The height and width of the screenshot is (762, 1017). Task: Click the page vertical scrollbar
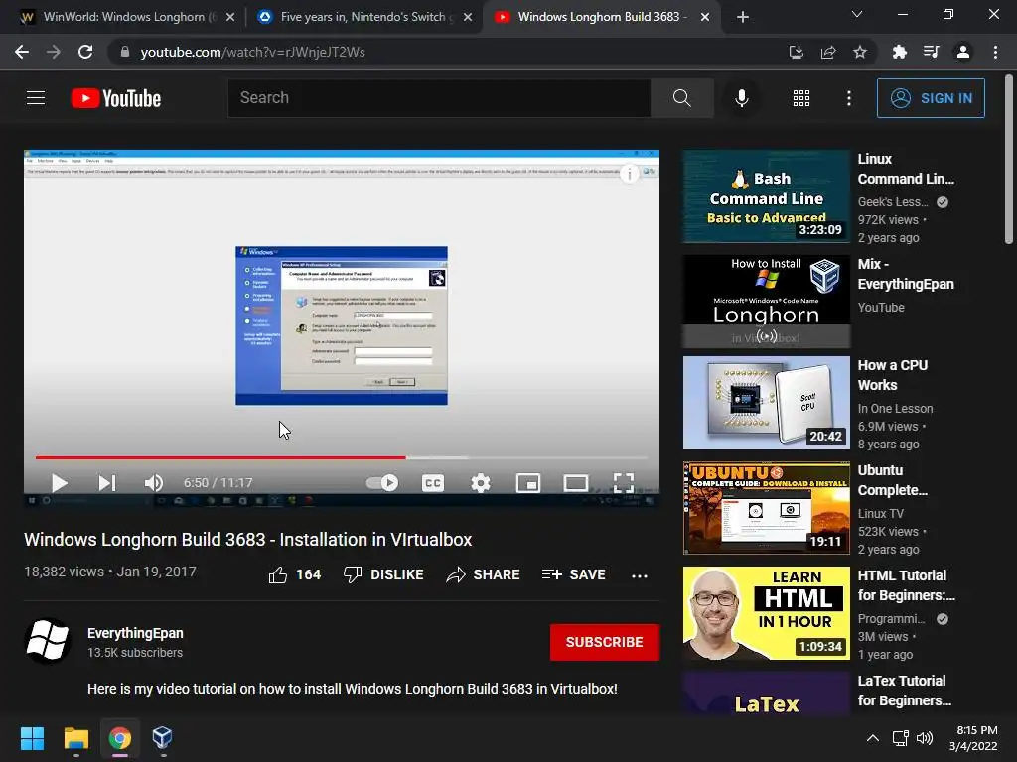(x=1009, y=160)
